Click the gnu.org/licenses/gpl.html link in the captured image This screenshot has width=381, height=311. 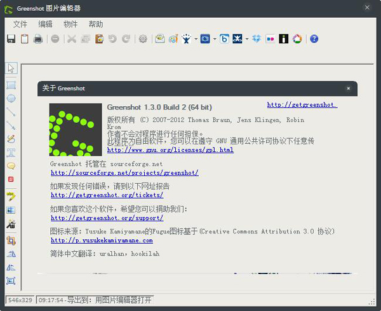click(170, 149)
